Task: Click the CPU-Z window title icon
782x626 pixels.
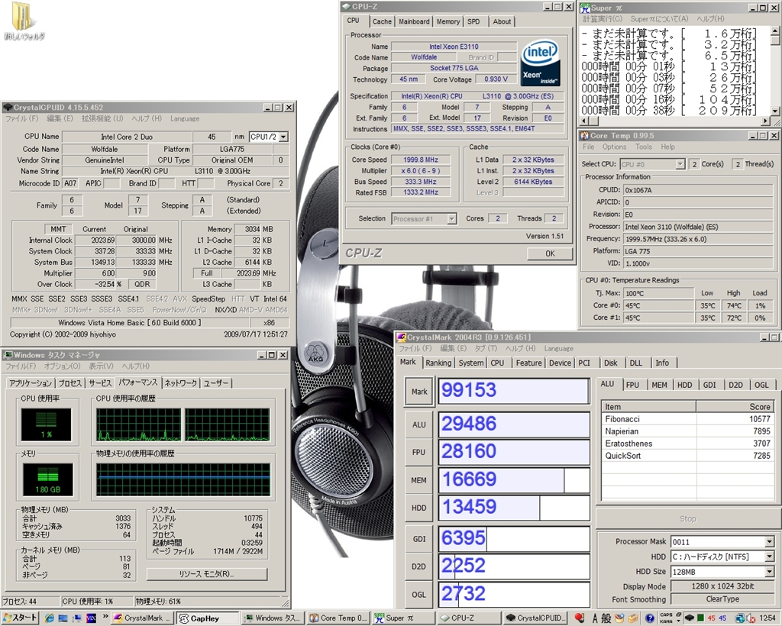Action: pyautogui.click(x=346, y=7)
